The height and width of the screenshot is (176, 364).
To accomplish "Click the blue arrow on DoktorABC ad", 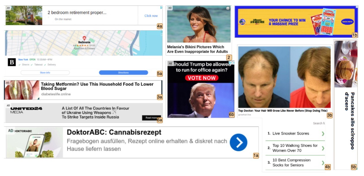I will (x=238, y=142).
